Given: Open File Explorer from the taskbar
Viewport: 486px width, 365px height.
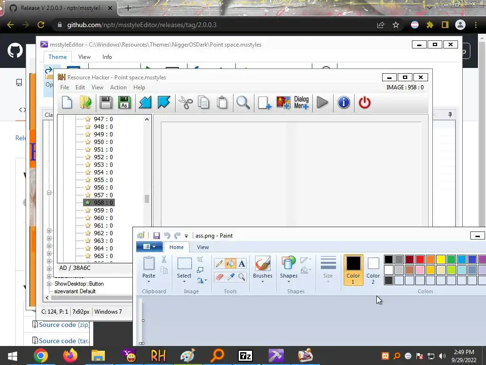Looking at the screenshot, I should coord(98,355).
